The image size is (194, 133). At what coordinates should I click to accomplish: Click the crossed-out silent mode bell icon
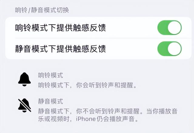point(25,105)
